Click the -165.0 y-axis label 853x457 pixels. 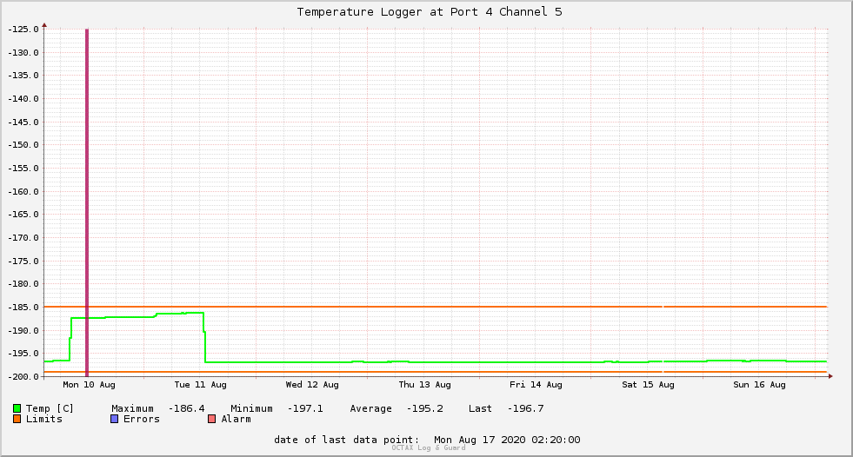23,215
